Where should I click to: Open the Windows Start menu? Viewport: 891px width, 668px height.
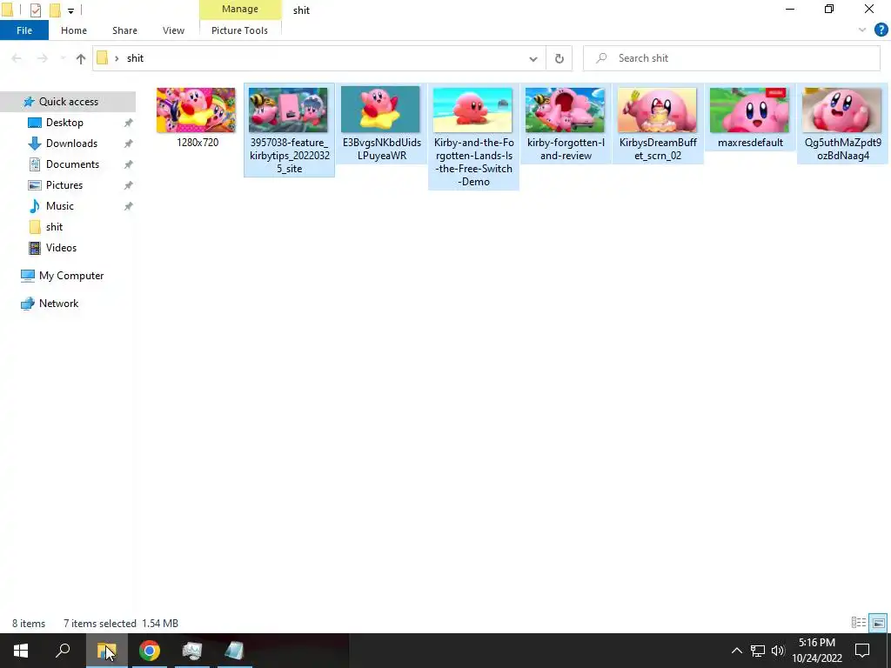tap(21, 651)
